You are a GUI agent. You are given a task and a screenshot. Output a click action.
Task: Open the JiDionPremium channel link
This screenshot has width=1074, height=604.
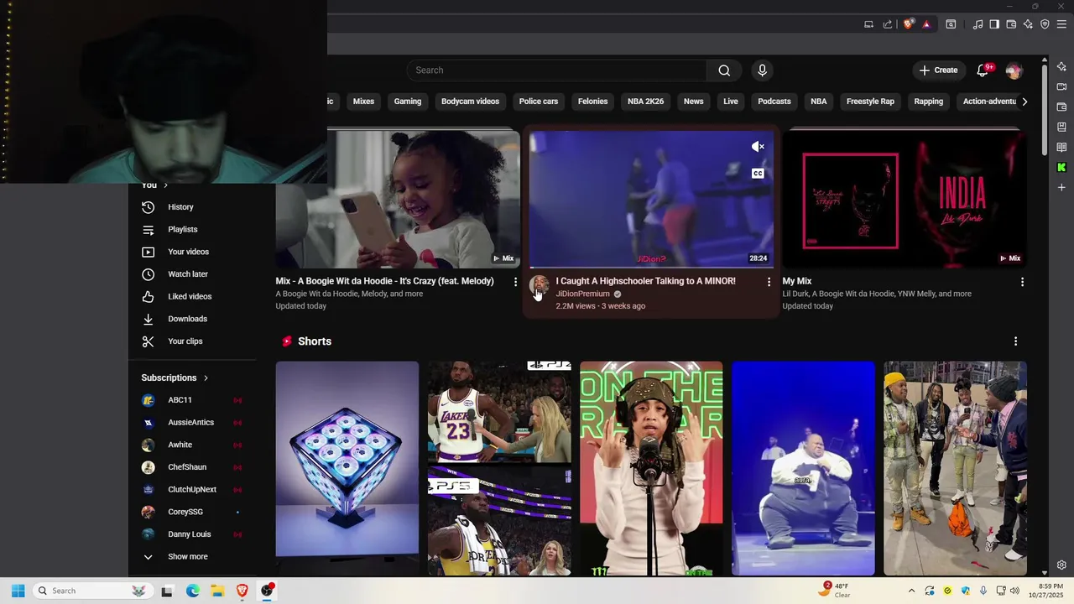582,294
